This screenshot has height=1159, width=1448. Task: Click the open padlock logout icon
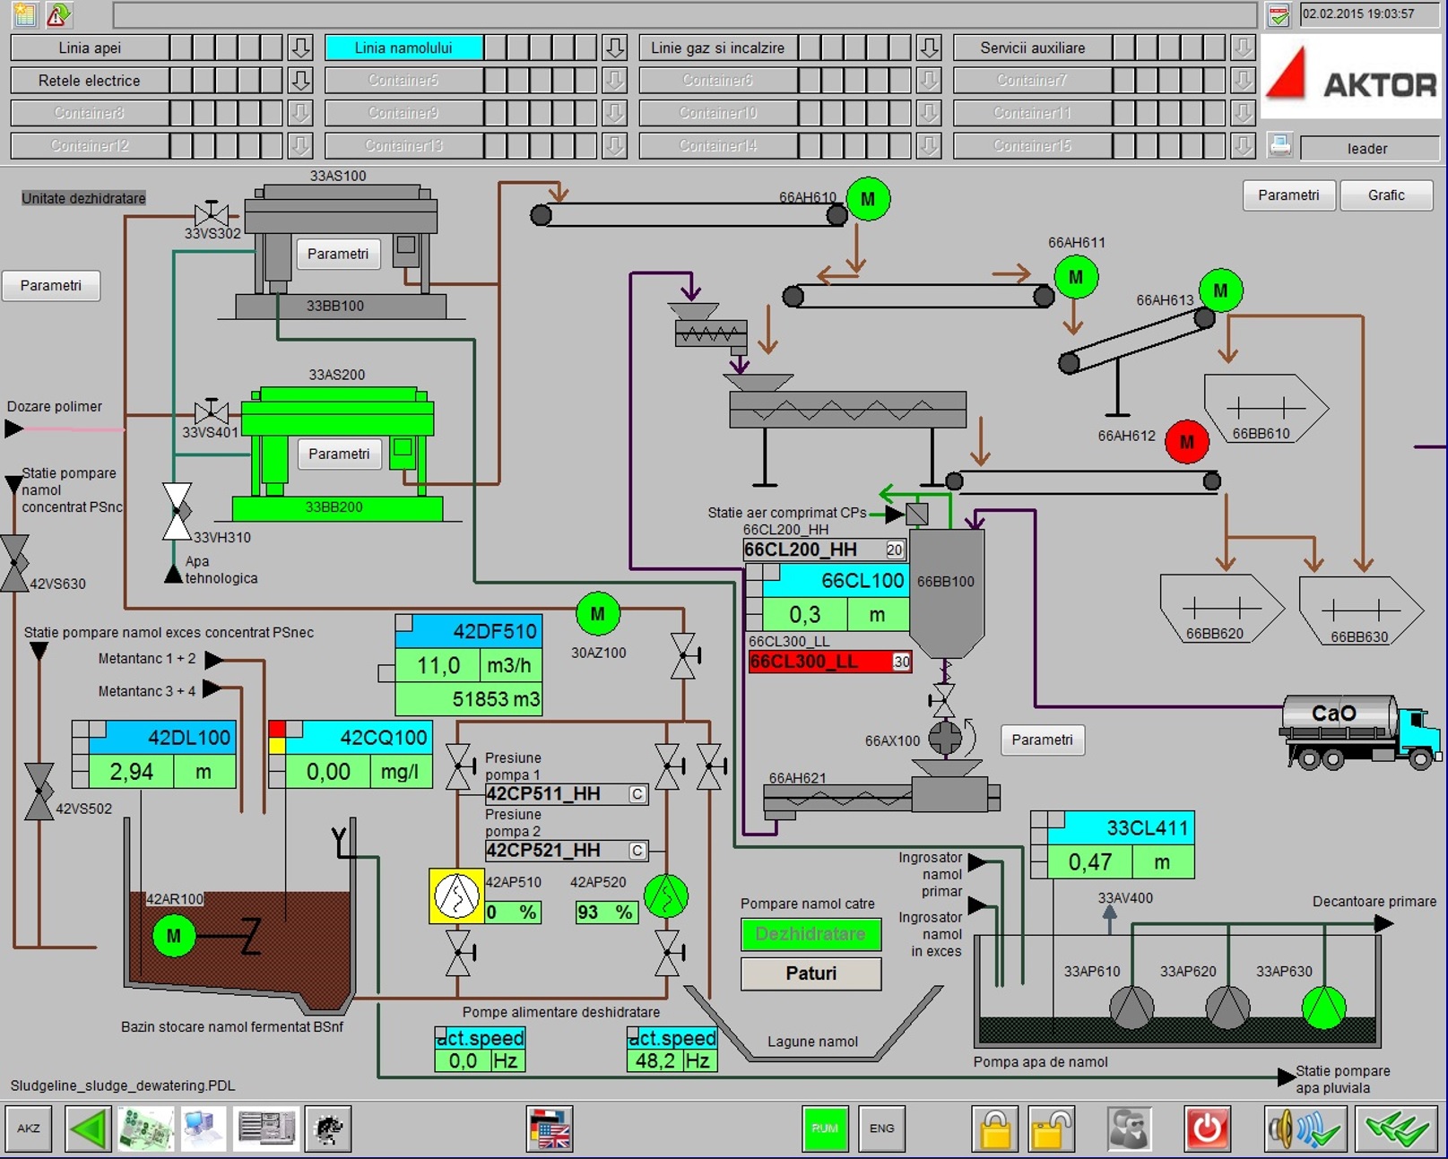1051,1129
